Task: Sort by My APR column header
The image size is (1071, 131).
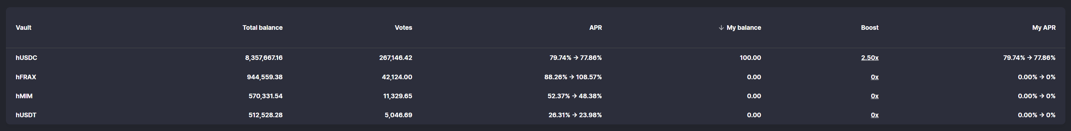Action: [1043, 28]
